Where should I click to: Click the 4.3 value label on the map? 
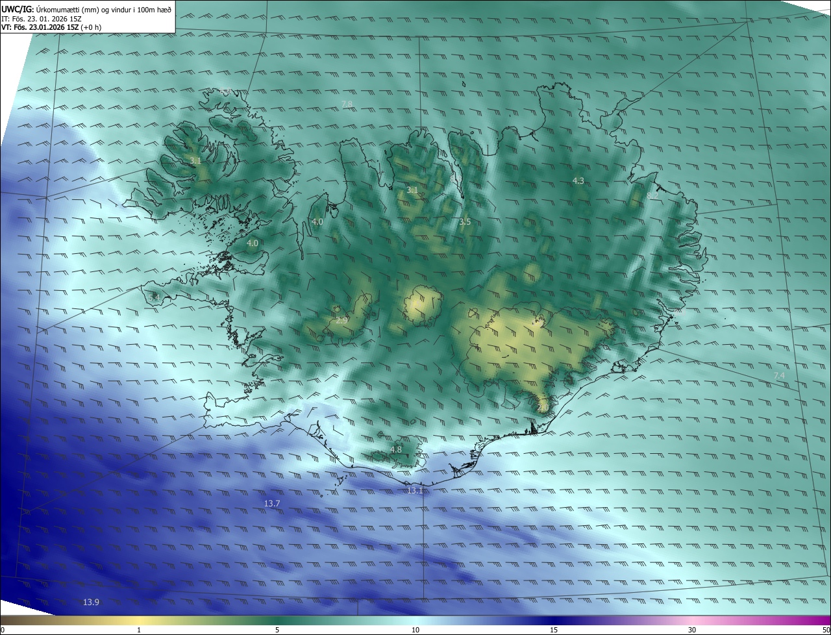tap(578, 181)
